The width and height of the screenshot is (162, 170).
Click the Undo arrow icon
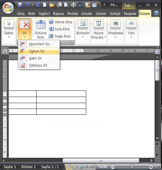coord(28,5)
